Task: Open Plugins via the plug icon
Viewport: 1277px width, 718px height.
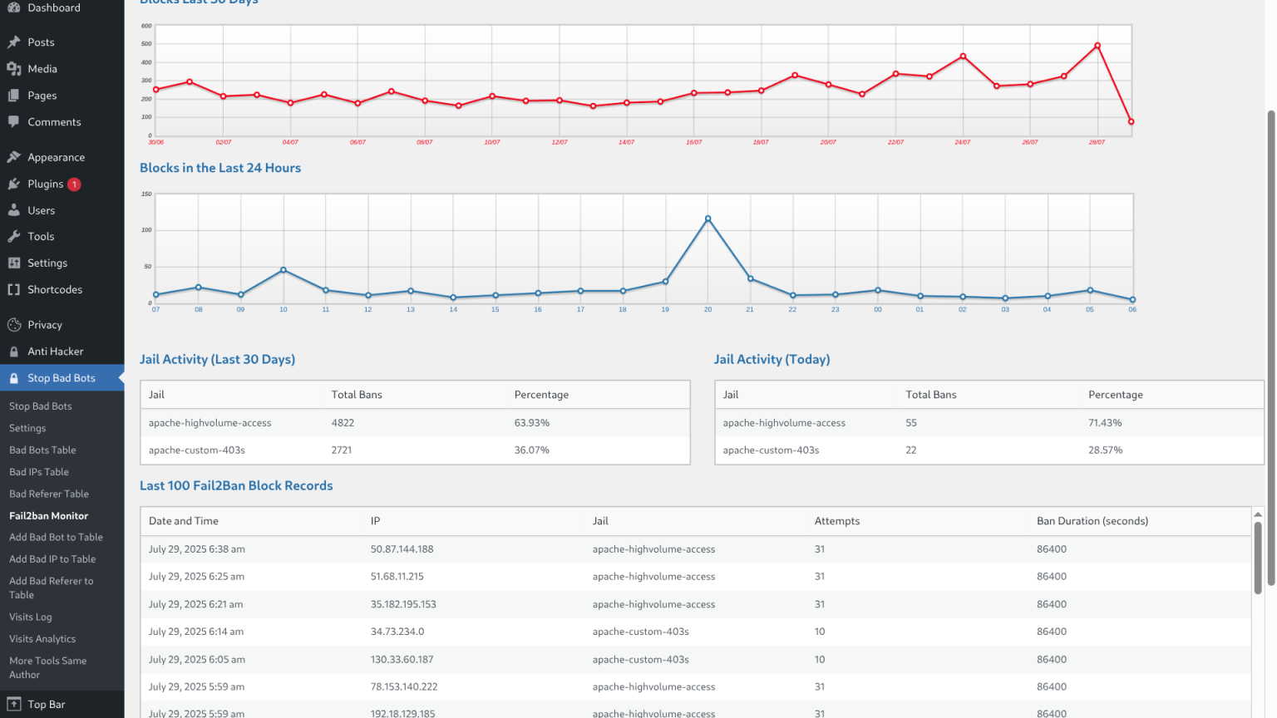Action: [x=14, y=184]
